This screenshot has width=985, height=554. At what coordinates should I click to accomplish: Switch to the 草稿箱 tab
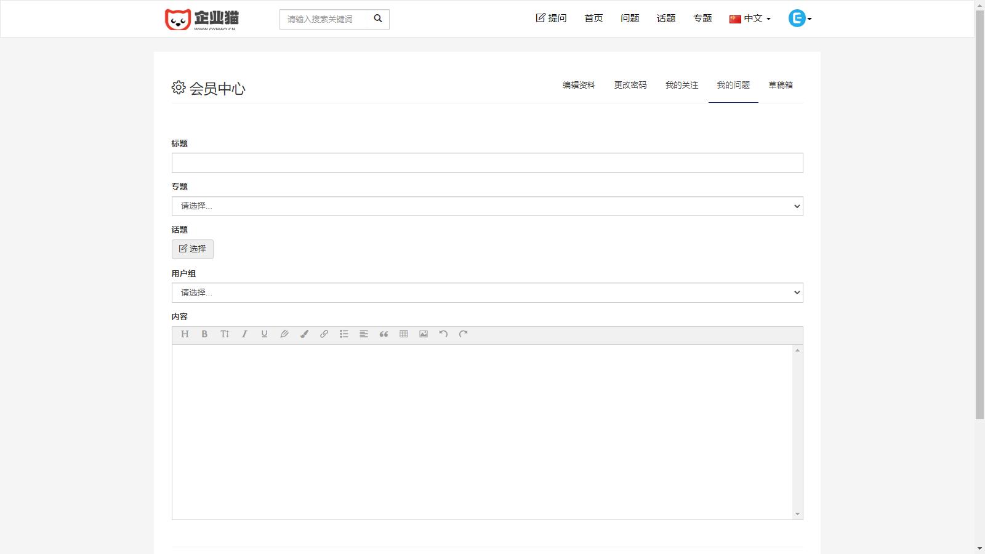tap(780, 85)
